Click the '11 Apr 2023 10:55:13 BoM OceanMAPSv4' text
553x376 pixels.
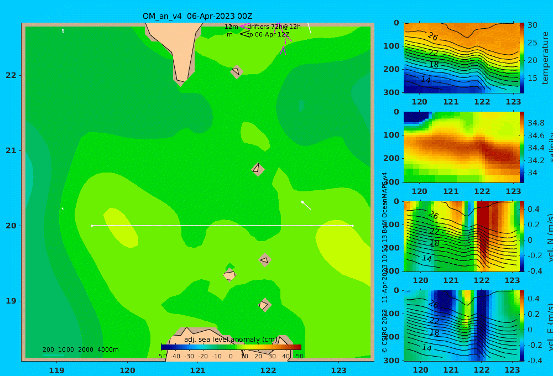click(384, 237)
